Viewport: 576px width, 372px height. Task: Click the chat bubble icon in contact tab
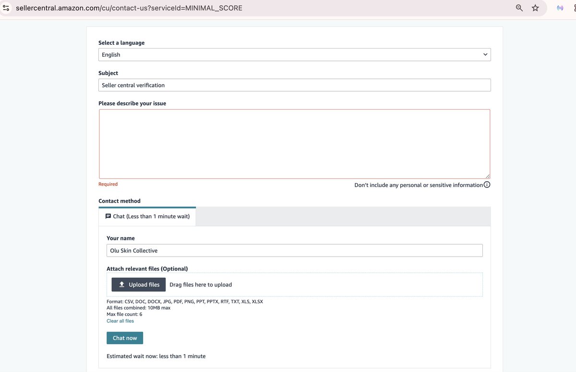point(108,216)
